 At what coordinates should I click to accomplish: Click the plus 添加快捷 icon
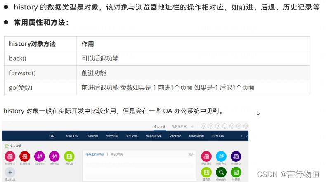pos(10,172)
